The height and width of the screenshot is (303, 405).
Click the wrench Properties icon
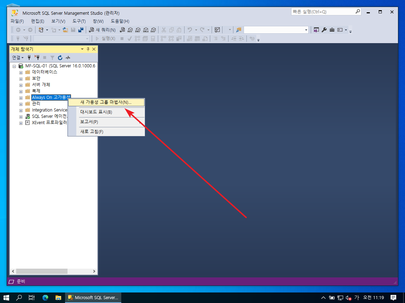[324, 30]
